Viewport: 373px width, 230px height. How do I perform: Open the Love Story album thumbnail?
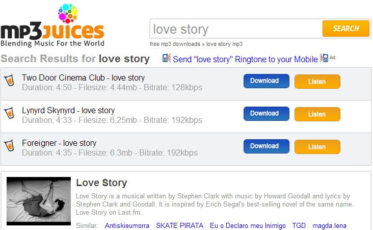pos(39,201)
